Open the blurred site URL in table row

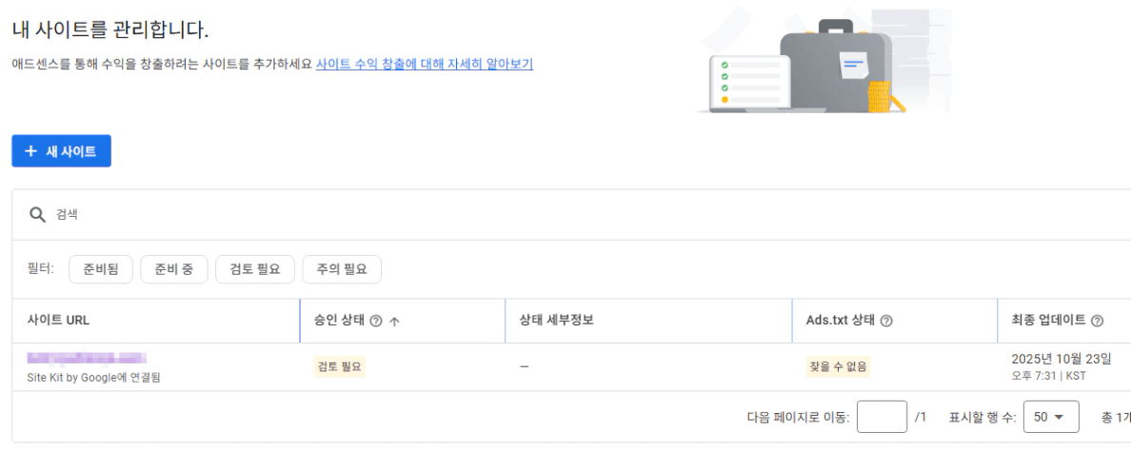87,360
